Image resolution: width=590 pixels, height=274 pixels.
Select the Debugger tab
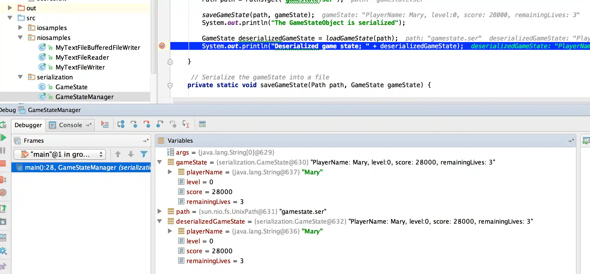tap(28, 125)
